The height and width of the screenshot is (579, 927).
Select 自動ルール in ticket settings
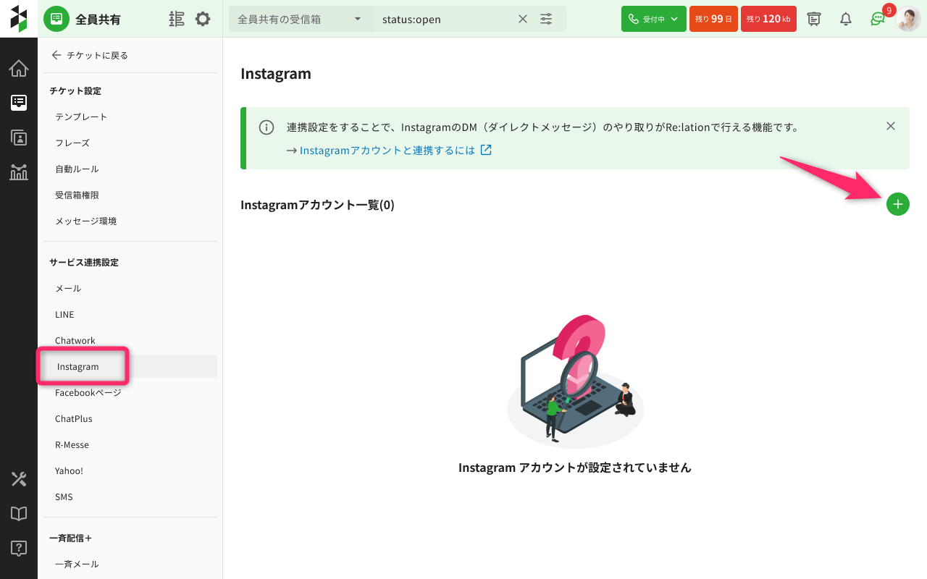click(x=77, y=169)
